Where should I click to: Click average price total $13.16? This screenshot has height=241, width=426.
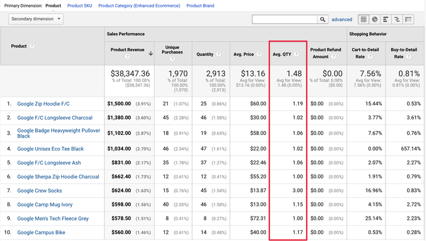(253, 73)
